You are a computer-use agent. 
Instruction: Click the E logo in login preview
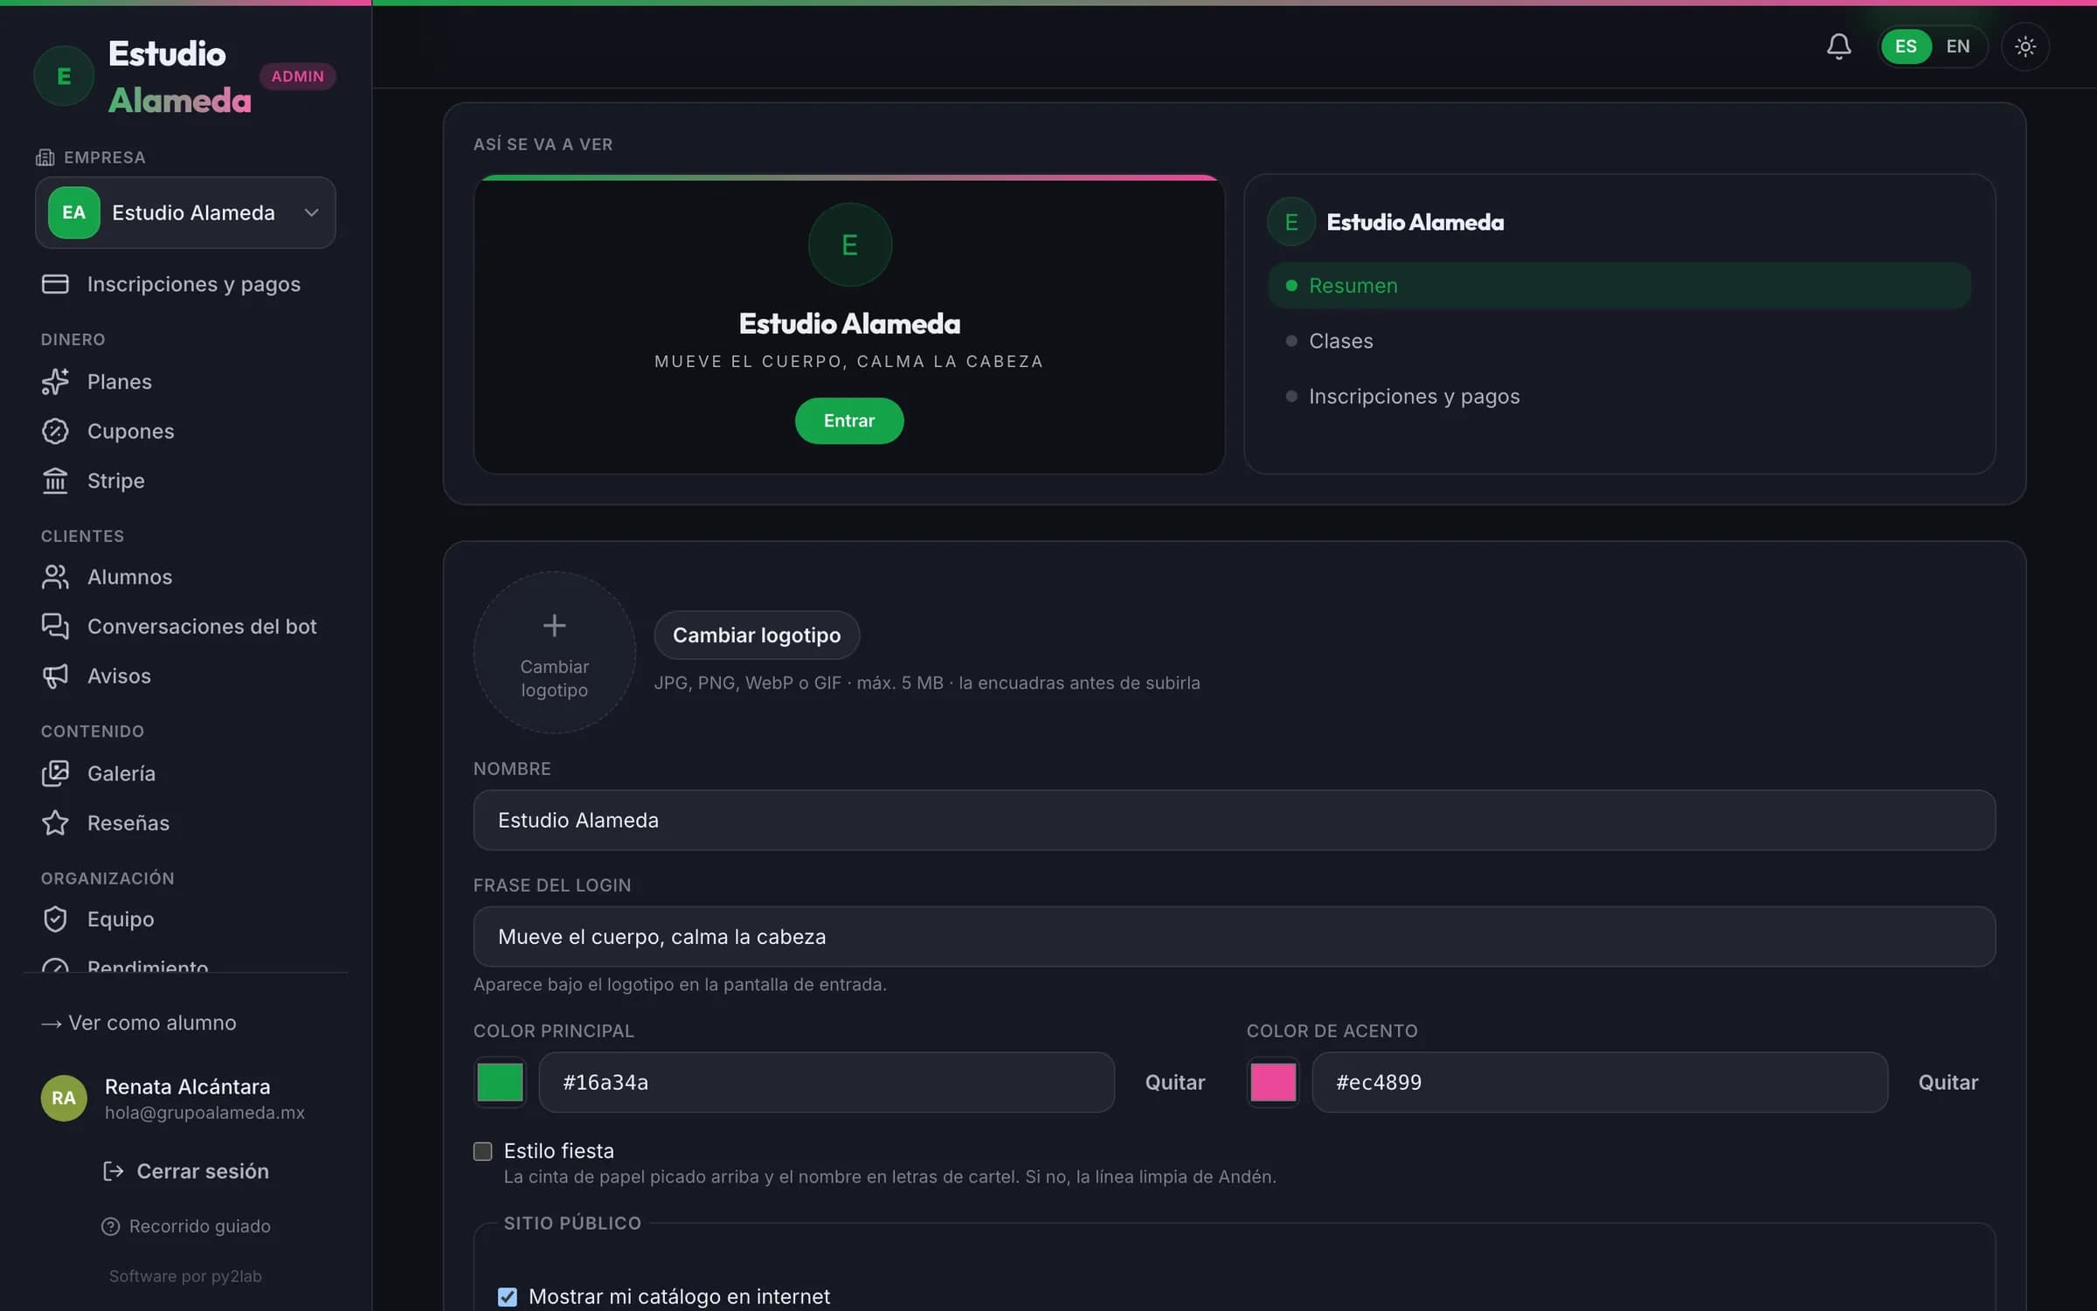849,245
